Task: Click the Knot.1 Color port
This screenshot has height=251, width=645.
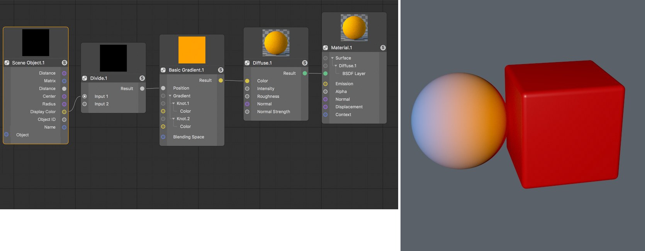Action: tap(163, 111)
